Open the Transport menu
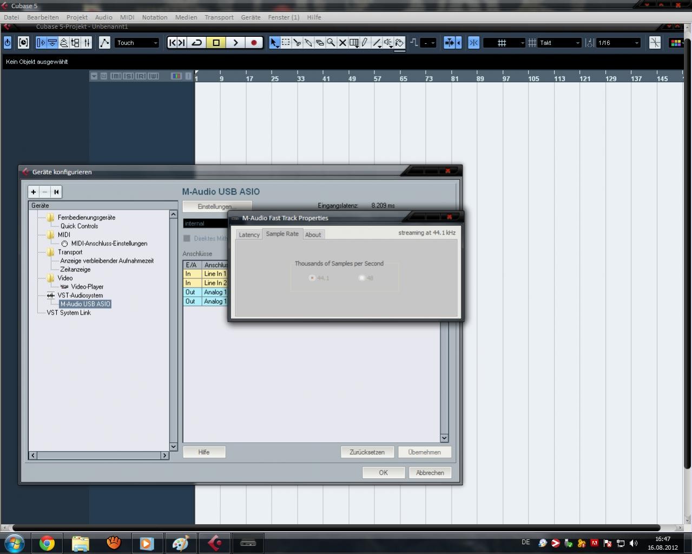 tap(219, 17)
